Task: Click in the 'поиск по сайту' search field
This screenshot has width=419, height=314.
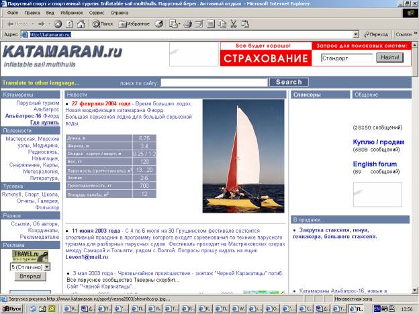Action: click(214, 83)
